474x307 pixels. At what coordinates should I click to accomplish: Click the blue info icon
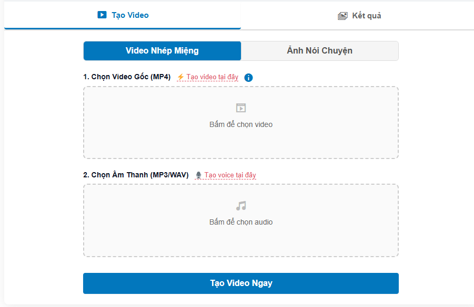pyautogui.click(x=248, y=78)
